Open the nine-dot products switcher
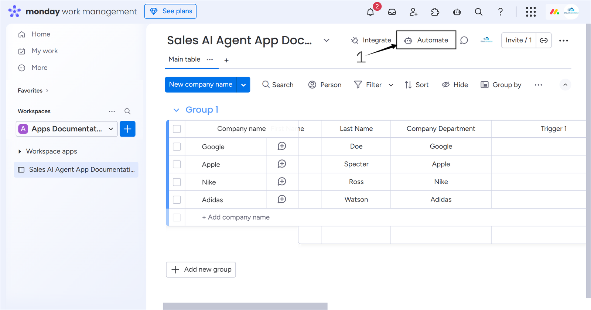Image resolution: width=591 pixels, height=310 pixels. pos(531,12)
